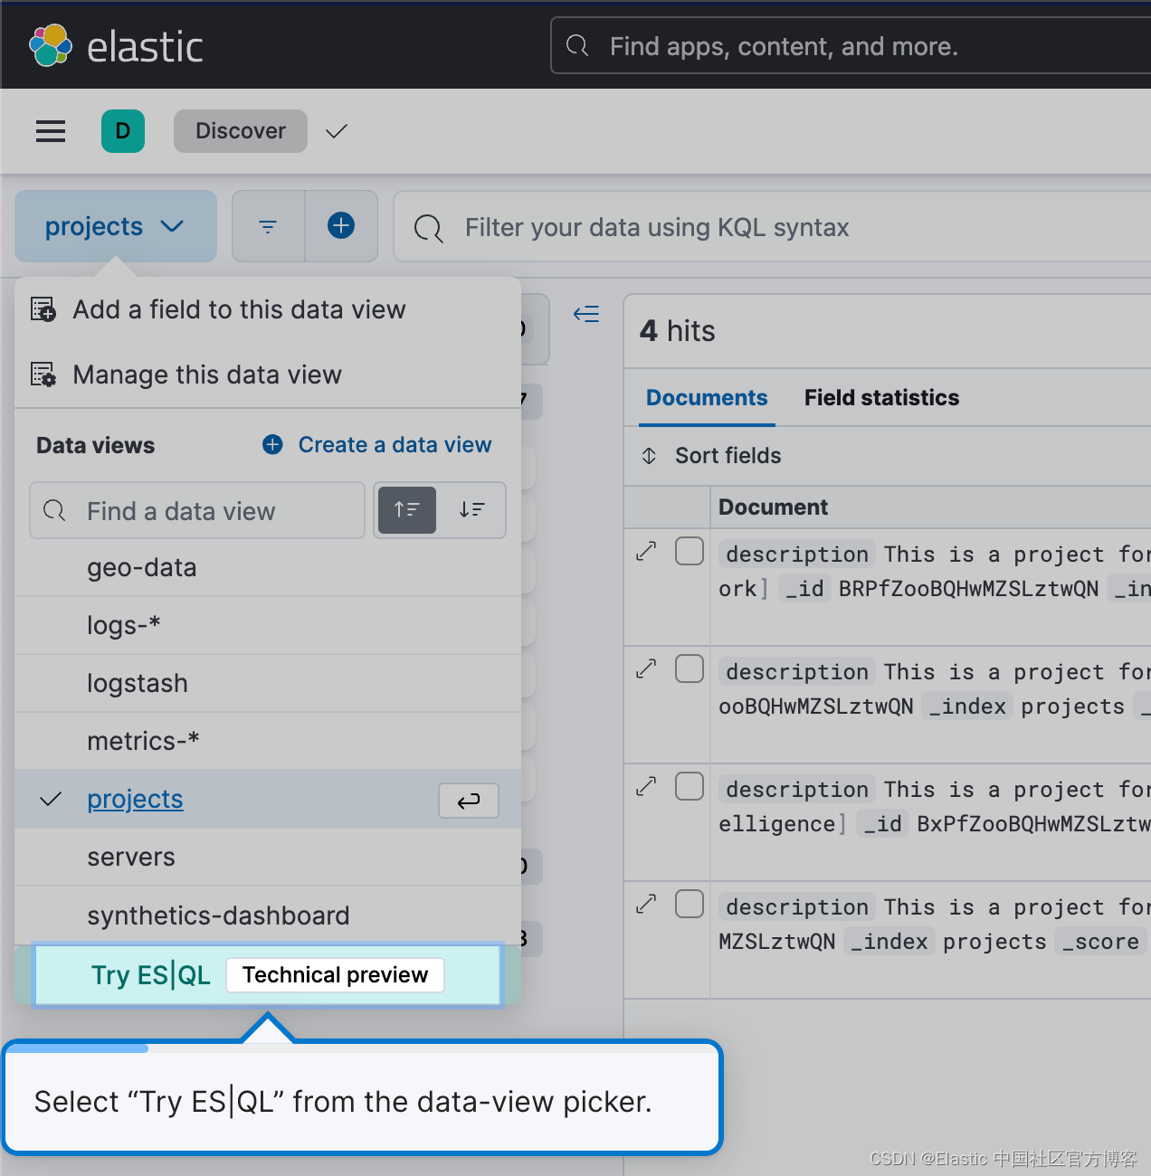The image size is (1151, 1176).
Task: Open the projects data view picker dropdown
Action: pos(115,226)
